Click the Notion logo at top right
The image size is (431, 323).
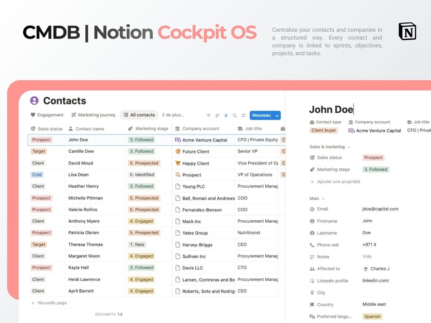(x=407, y=31)
